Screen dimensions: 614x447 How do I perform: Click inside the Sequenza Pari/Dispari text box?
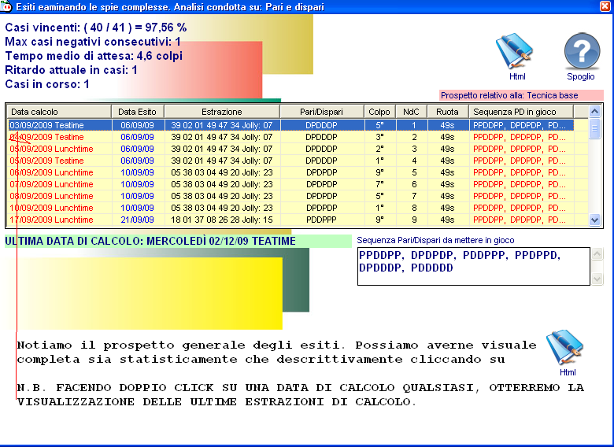point(473,266)
